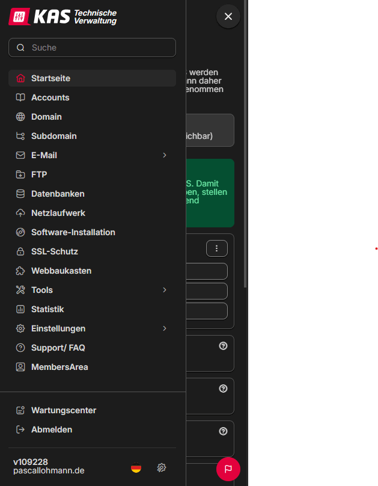Viewport: 378px width, 486px height.
Task: Click the MembersArea person icon
Action: [x=20, y=367]
